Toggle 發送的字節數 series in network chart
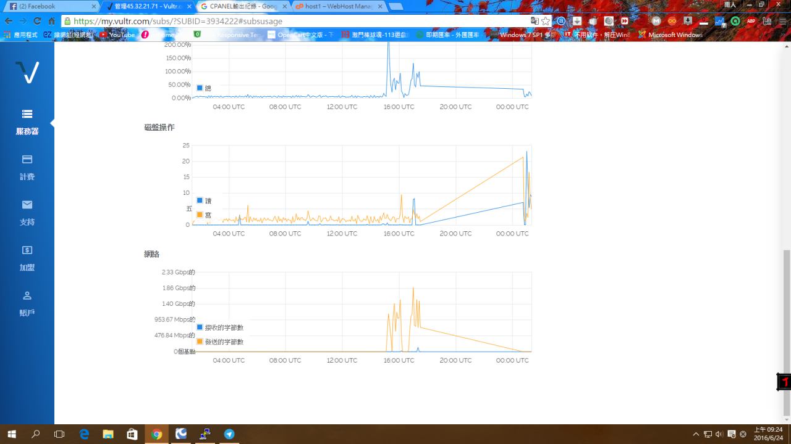Image resolution: width=791 pixels, height=444 pixels. click(220, 342)
